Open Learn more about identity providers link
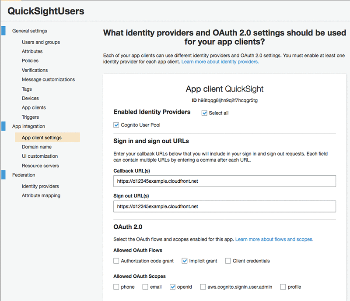 220,62
